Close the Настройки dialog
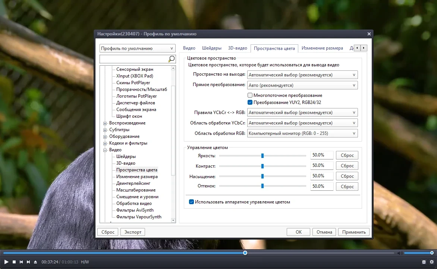This screenshot has width=437, height=269. click(369, 34)
